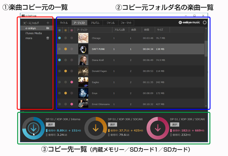
Task: Click 232MB free value on pink SD
Action: pos(186,135)
